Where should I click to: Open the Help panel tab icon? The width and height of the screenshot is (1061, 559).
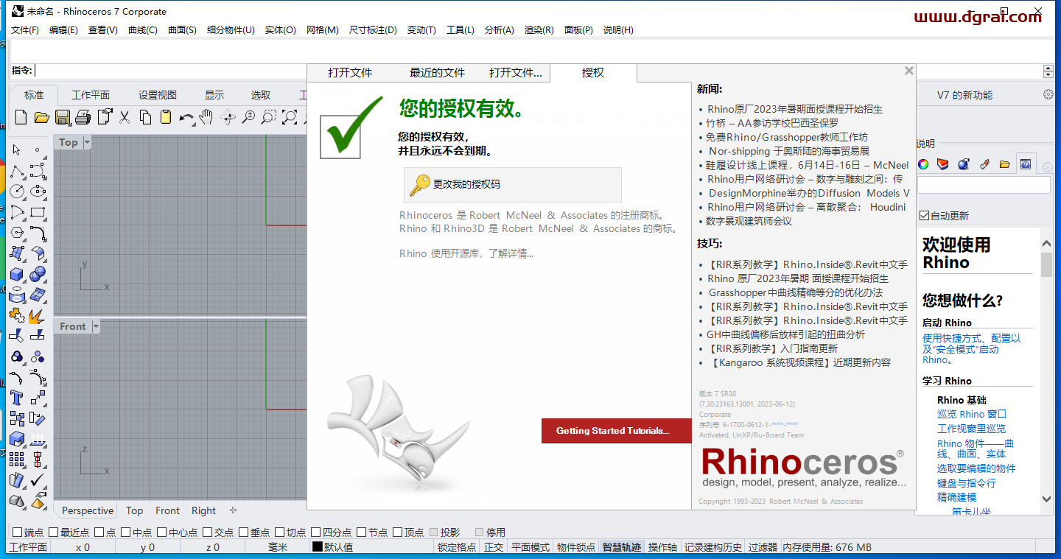click(1025, 164)
